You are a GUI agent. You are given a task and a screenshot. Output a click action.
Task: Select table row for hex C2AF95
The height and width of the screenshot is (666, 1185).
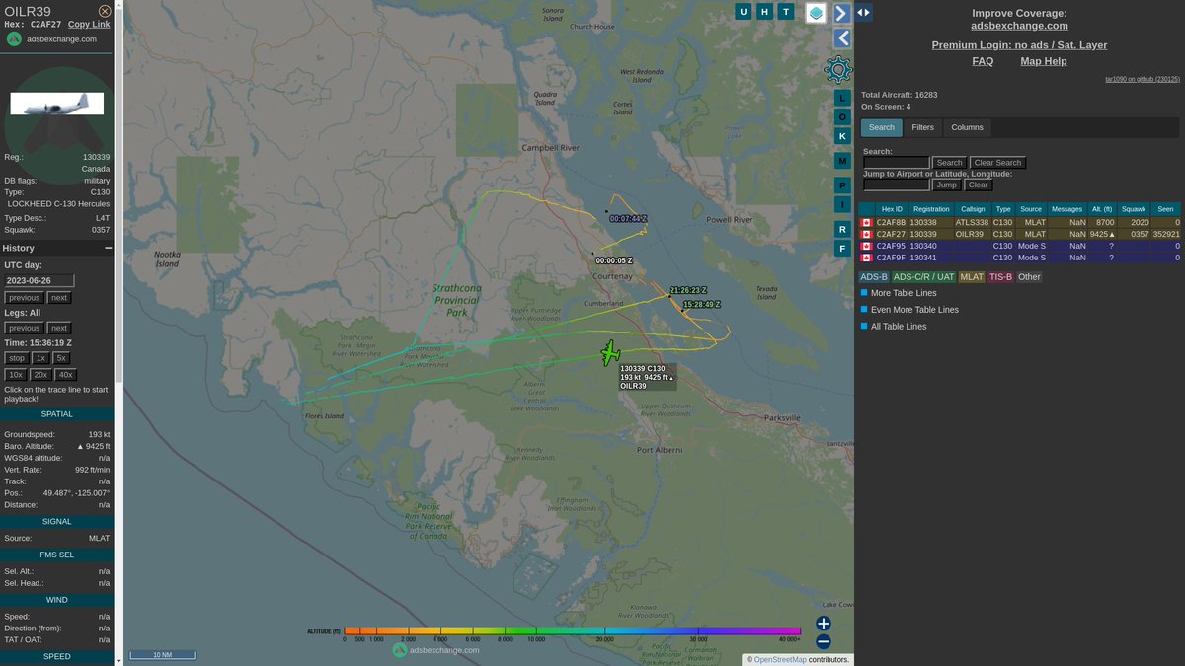[x=1019, y=246]
